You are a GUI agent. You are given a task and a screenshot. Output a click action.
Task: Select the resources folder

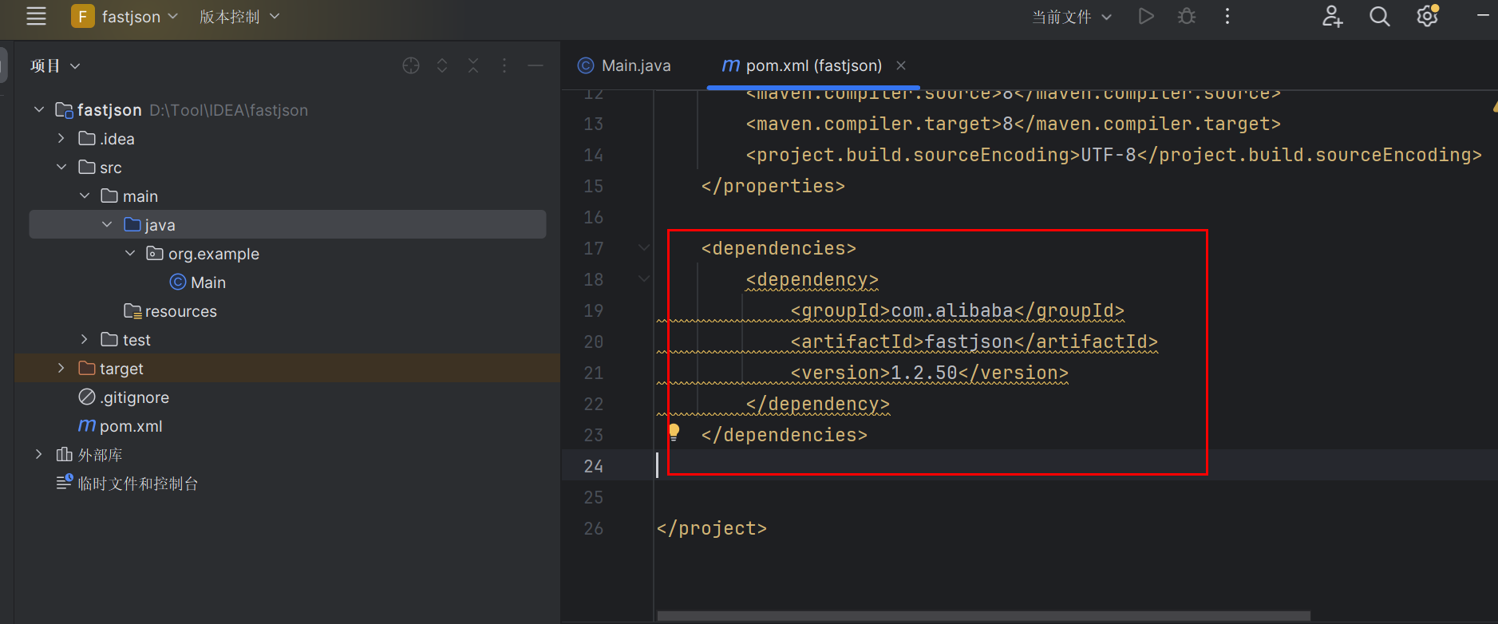pos(170,311)
